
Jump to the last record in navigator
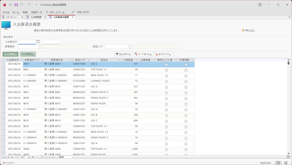click(33, 157)
